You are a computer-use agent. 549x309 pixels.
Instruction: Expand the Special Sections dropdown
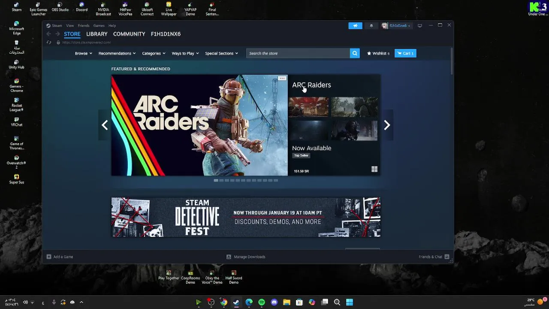point(221,53)
